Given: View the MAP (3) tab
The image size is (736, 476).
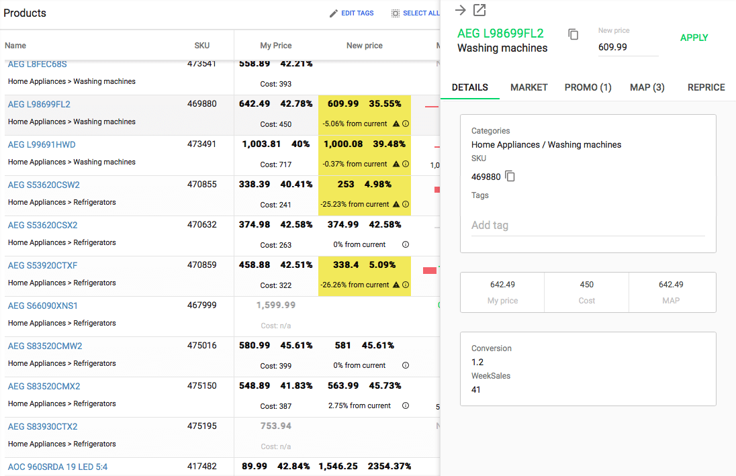Looking at the screenshot, I should coord(647,87).
